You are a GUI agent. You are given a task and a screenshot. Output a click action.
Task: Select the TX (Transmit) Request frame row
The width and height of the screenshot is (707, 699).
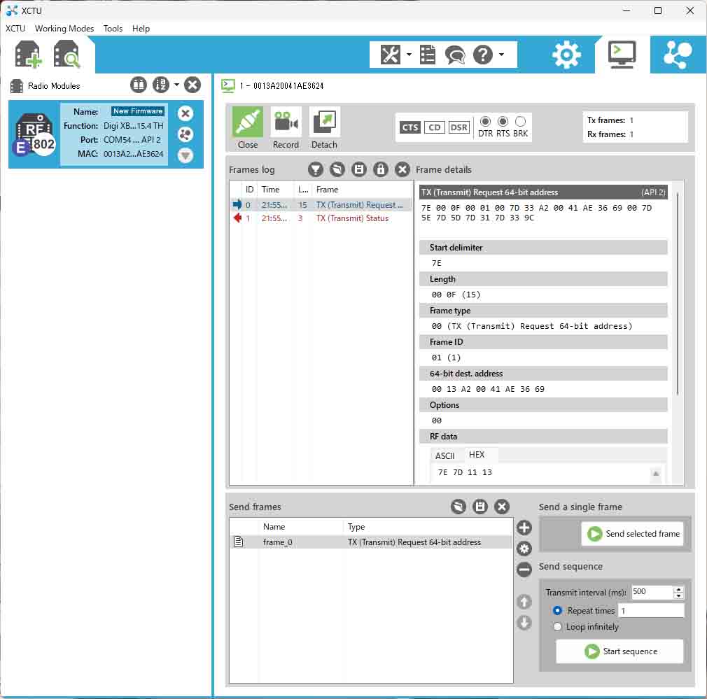pyautogui.click(x=321, y=204)
